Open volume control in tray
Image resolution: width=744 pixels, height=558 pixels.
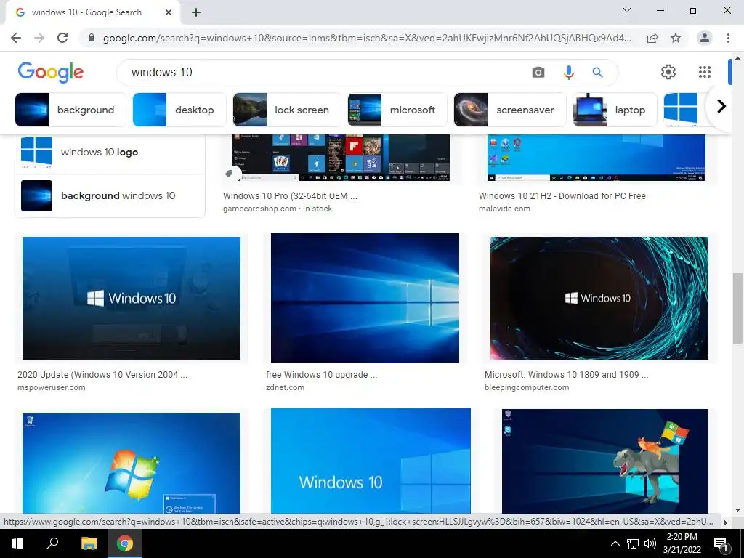tap(650, 543)
